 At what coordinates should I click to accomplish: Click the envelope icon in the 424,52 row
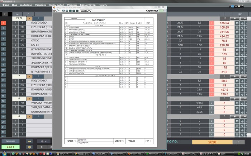click(x=237, y=36)
